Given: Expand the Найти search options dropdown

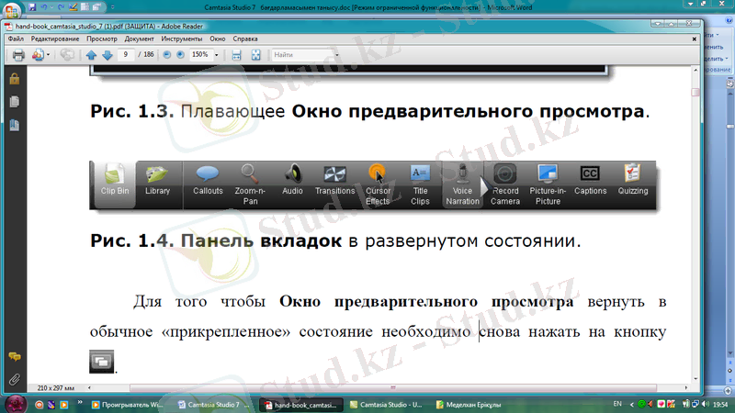Looking at the screenshot, I should [337, 55].
